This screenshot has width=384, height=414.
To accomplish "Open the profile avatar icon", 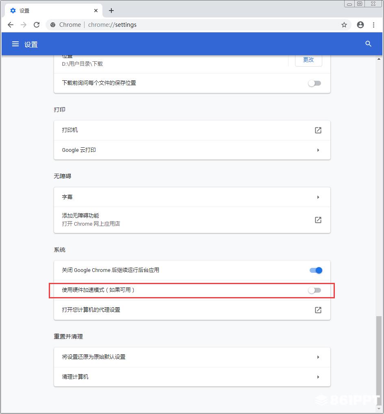I will pyautogui.click(x=360, y=25).
